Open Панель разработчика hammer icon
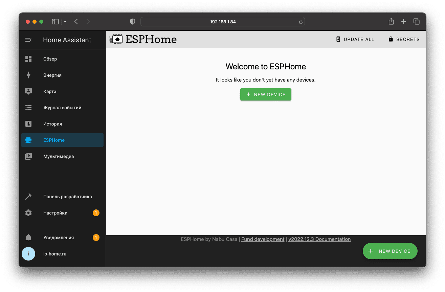This screenshot has height=292, width=445. [28, 197]
